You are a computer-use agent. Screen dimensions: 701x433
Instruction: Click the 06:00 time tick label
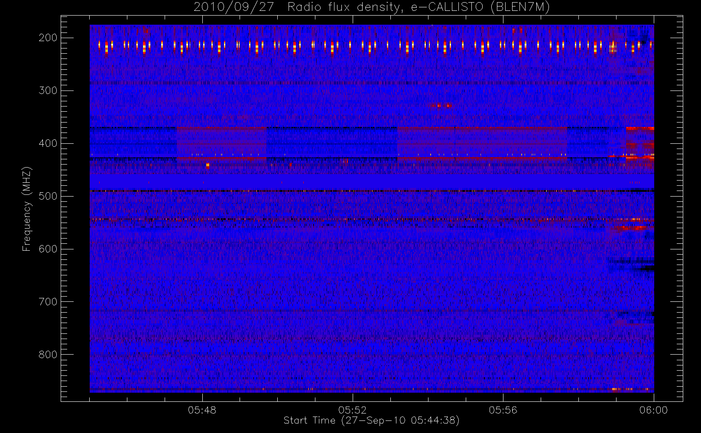click(653, 410)
